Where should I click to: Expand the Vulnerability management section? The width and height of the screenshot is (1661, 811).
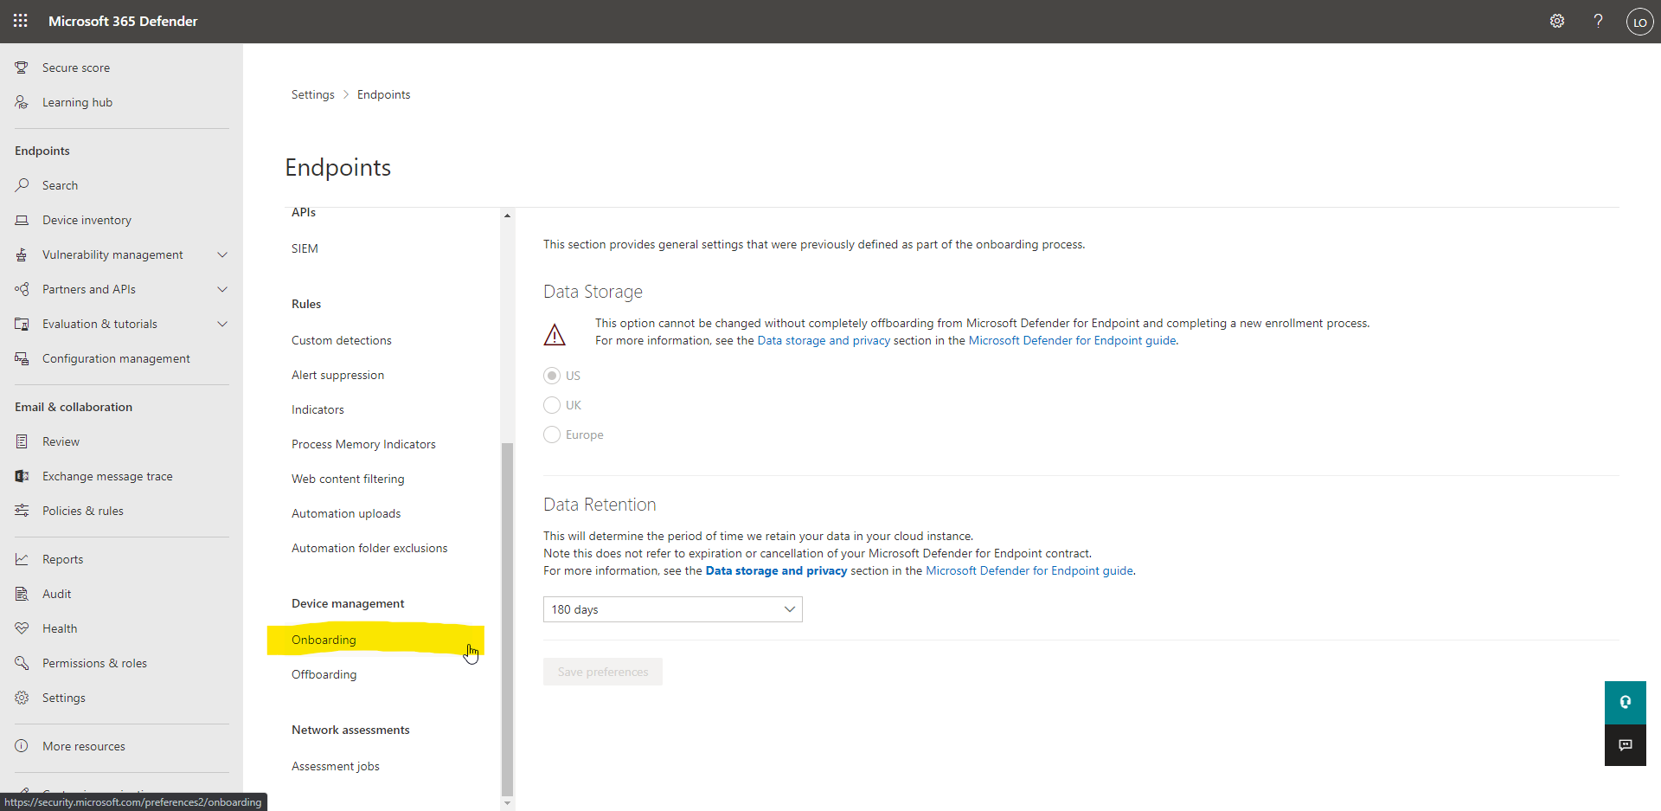click(x=222, y=254)
